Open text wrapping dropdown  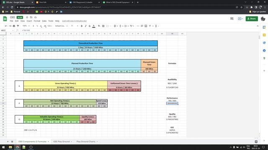pos(126,26)
